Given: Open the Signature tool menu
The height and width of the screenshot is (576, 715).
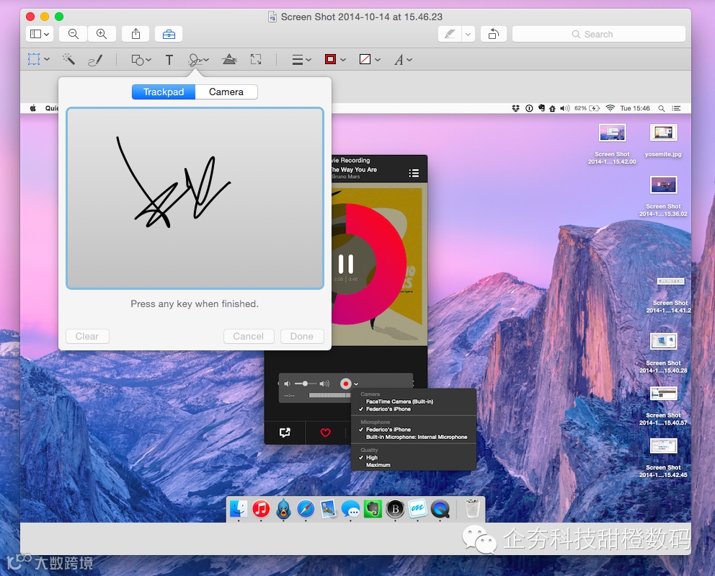Looking at the screenshot, I should tap(198, 60).
